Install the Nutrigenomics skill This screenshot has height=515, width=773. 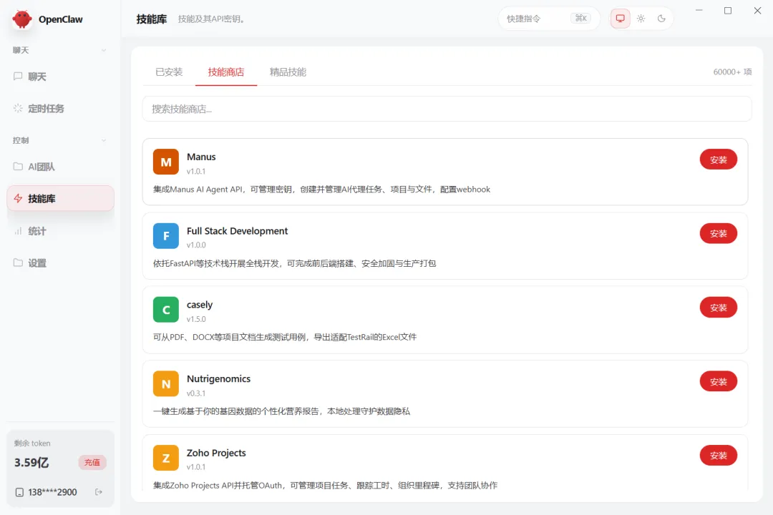coord(719,381)
